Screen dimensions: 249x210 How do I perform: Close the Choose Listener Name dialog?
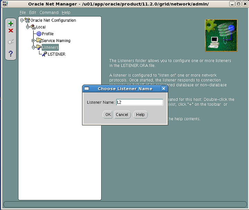[x=163, y=89]
